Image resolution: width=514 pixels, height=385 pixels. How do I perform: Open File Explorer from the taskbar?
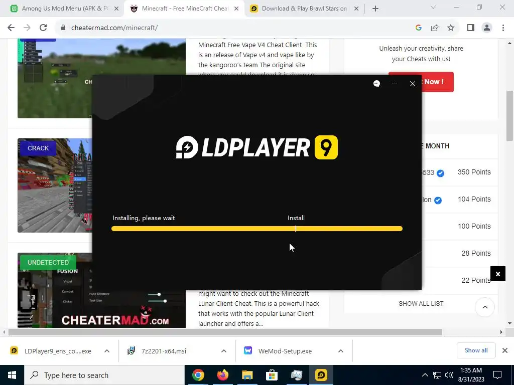point(247,375)
